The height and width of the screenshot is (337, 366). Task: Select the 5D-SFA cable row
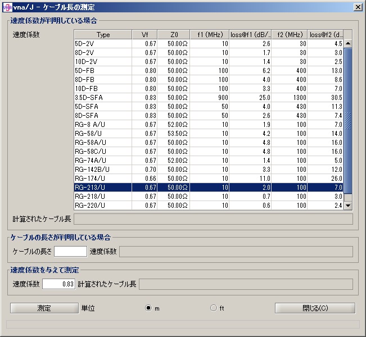[209, 107]
